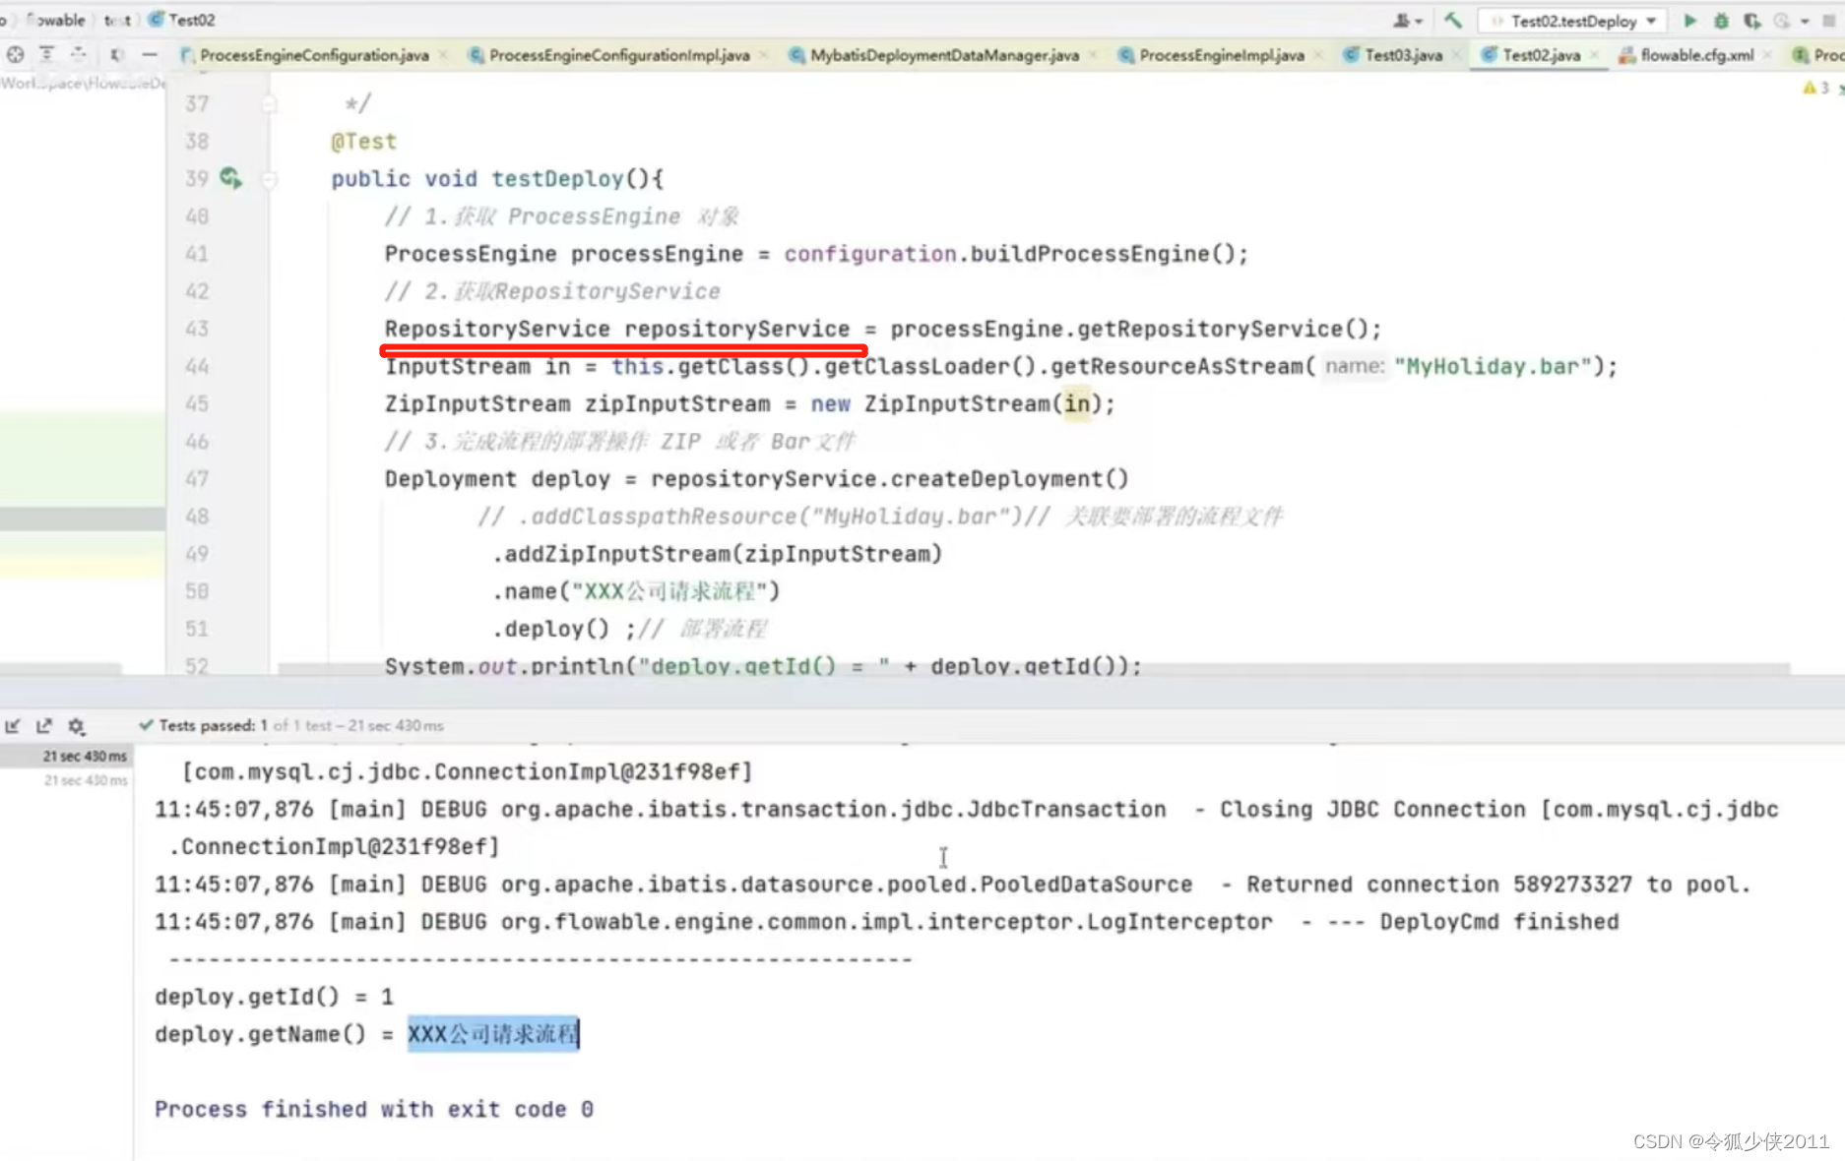
Task: Open the user account dropdown in the toolbar
Action: coord(1407,20)
